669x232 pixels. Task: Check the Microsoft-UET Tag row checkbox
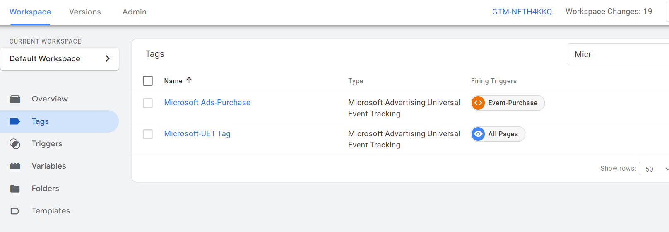(x=148, y=134)
